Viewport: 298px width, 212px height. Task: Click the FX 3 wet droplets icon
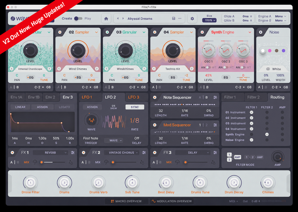point(213,162)
